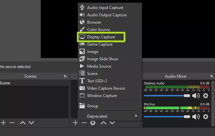Open source properties via the Sources gear icon
Screen dimensions: 215x136
tap(93, 123)
